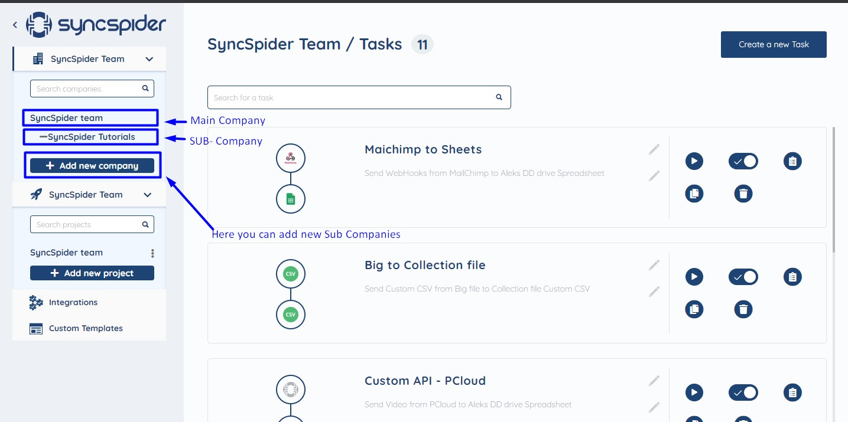
Task: Edit the Big to Collection file title pencil
Action: point(654,265)
